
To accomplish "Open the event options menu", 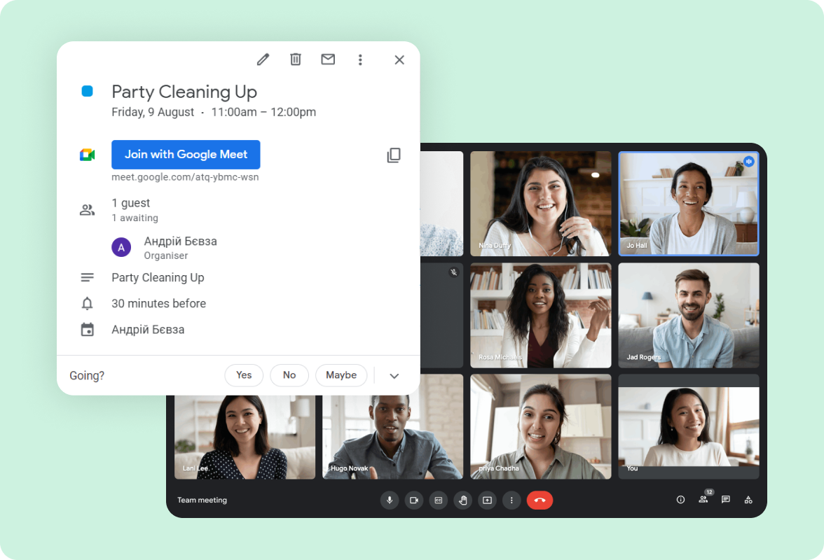I will [360, 59].
